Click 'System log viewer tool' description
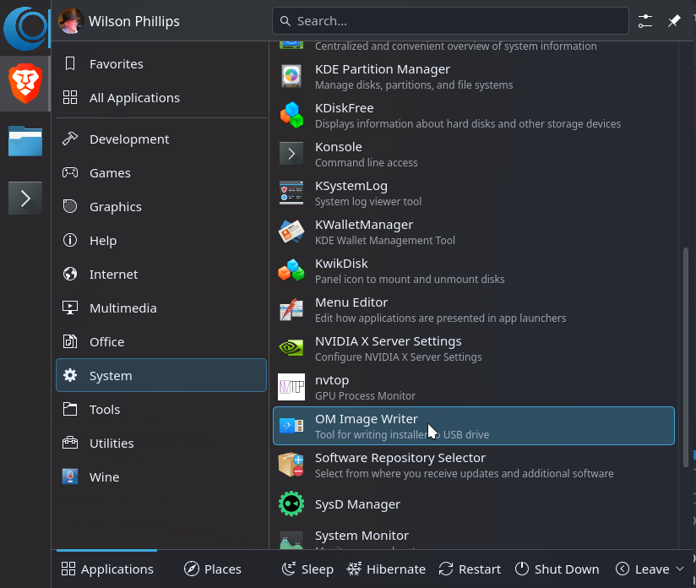The image size is (696, 588). point(368,202)
